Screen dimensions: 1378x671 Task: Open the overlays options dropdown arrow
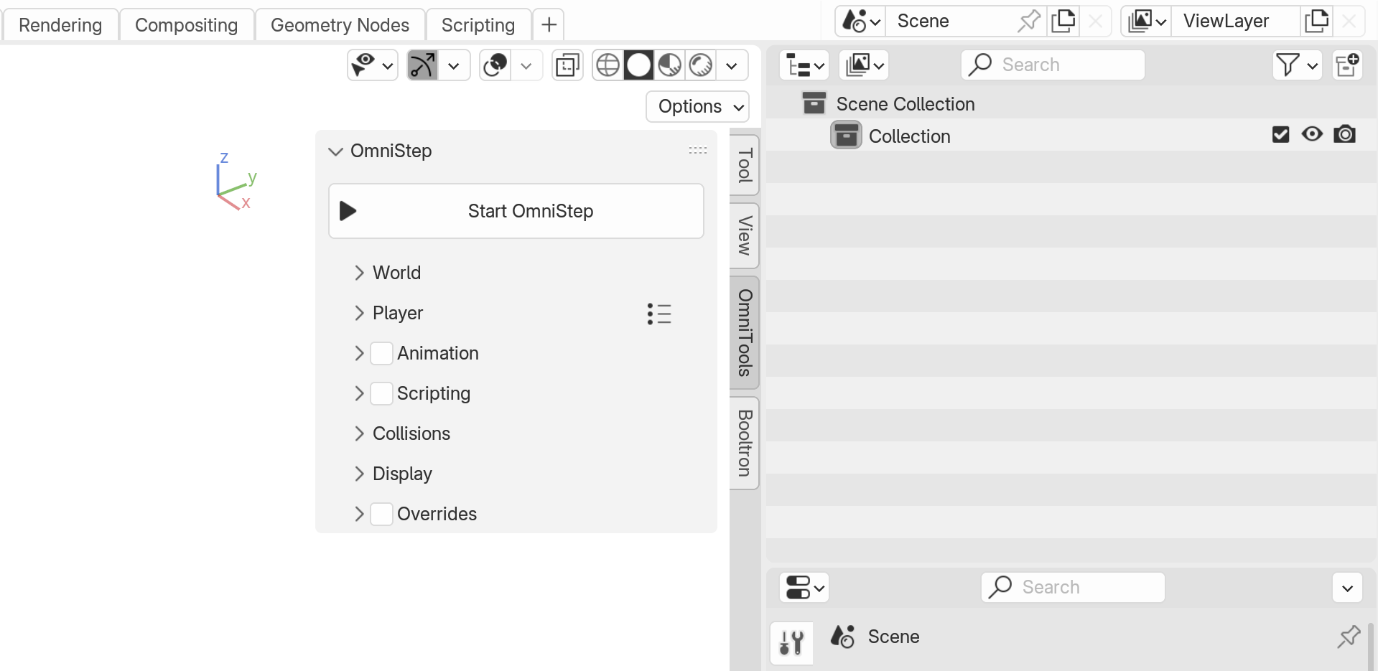tap(526, 65)
